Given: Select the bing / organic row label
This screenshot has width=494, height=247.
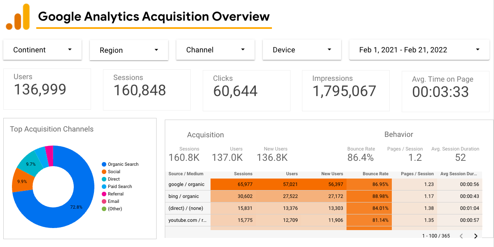Looking at the screenshot, I should [x=184, y=196].
